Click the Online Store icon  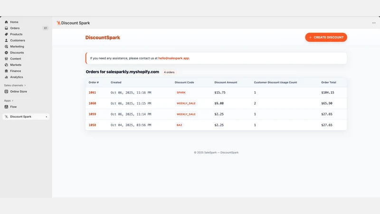pos(6,91)
